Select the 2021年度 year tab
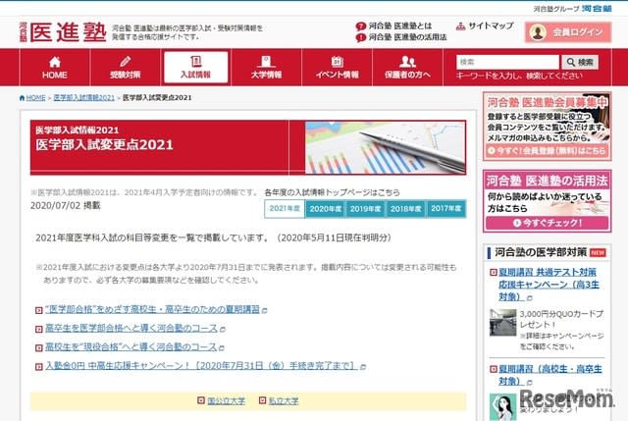This screenshot has height=421, width=628. (285, 209)
